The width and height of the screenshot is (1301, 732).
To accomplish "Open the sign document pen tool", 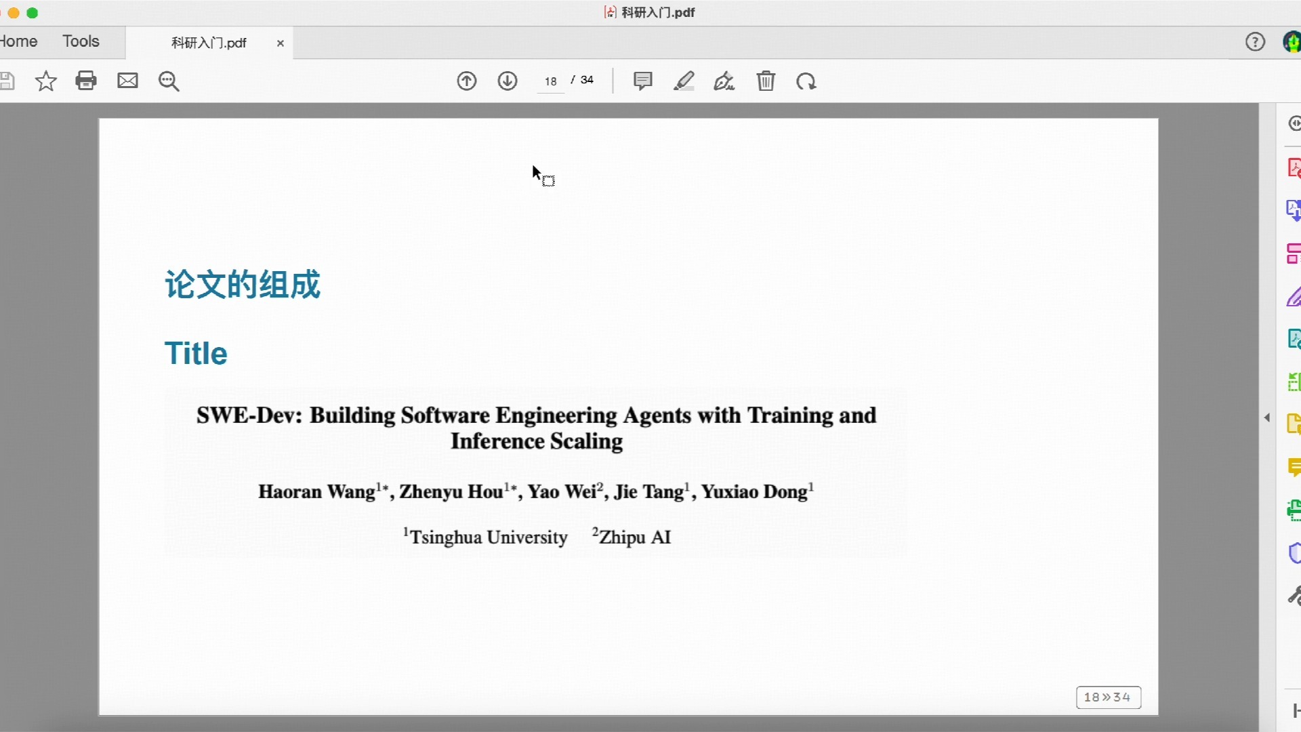I will pyautogui.click(x=724, y=81).
